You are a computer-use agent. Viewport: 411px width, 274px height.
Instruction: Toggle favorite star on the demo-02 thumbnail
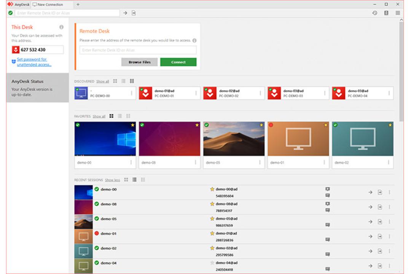[x=390, y=125]
